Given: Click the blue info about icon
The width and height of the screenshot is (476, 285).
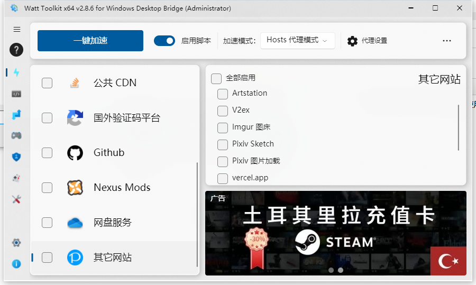Looking at the screenshot, I should (16, 263).
